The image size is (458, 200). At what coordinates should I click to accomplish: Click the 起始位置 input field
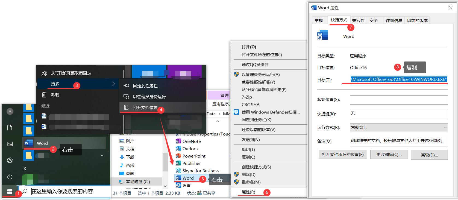click(x=399, y=100)
